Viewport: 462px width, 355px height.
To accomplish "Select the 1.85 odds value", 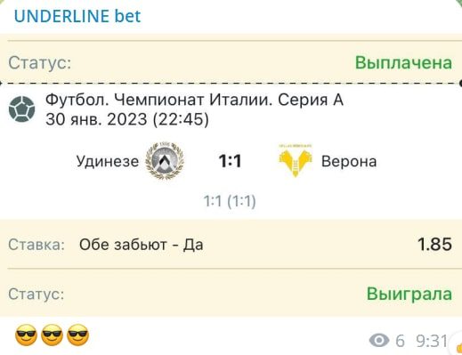I will (434, 245).
